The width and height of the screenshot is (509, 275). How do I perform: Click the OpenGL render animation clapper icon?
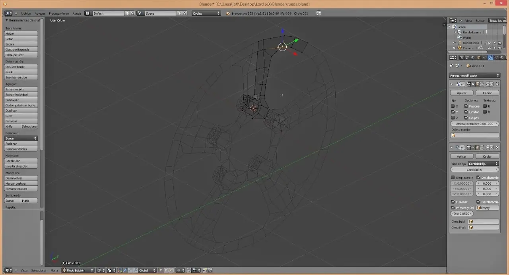pos(210,270)
